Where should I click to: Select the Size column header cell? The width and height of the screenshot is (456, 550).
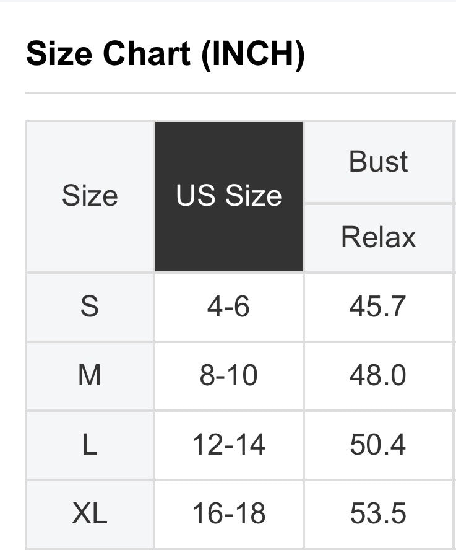(x=90, y=196)
